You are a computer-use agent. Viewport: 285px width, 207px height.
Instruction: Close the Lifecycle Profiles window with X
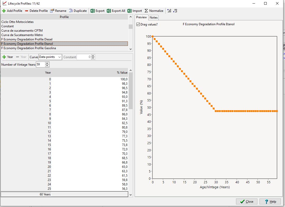coord(277,3)
